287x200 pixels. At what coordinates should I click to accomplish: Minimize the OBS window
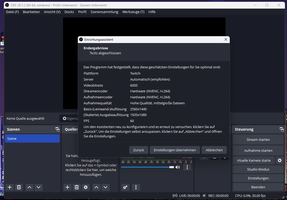(255, 5)
